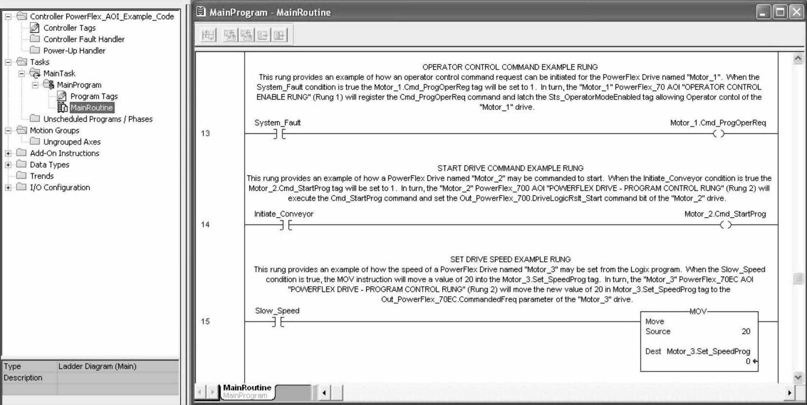The image size is (807, 405).
Task: Click the Controller Tags pencil icon
Action: (x=35, y=28)
